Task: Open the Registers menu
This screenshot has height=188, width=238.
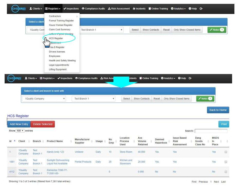Action: tap(53, 8)
